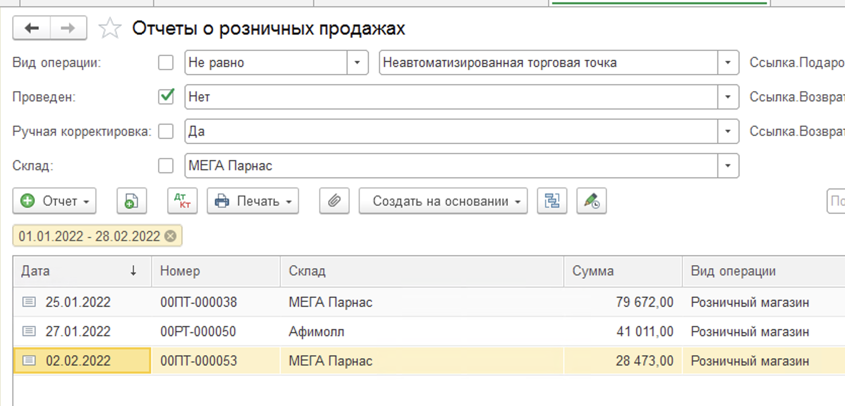Open the Создать на основании menu
Screen dimensions: 845x406
point(443,201)
